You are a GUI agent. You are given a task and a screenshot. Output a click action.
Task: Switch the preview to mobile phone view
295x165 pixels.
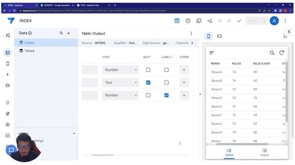click(208, 36)
